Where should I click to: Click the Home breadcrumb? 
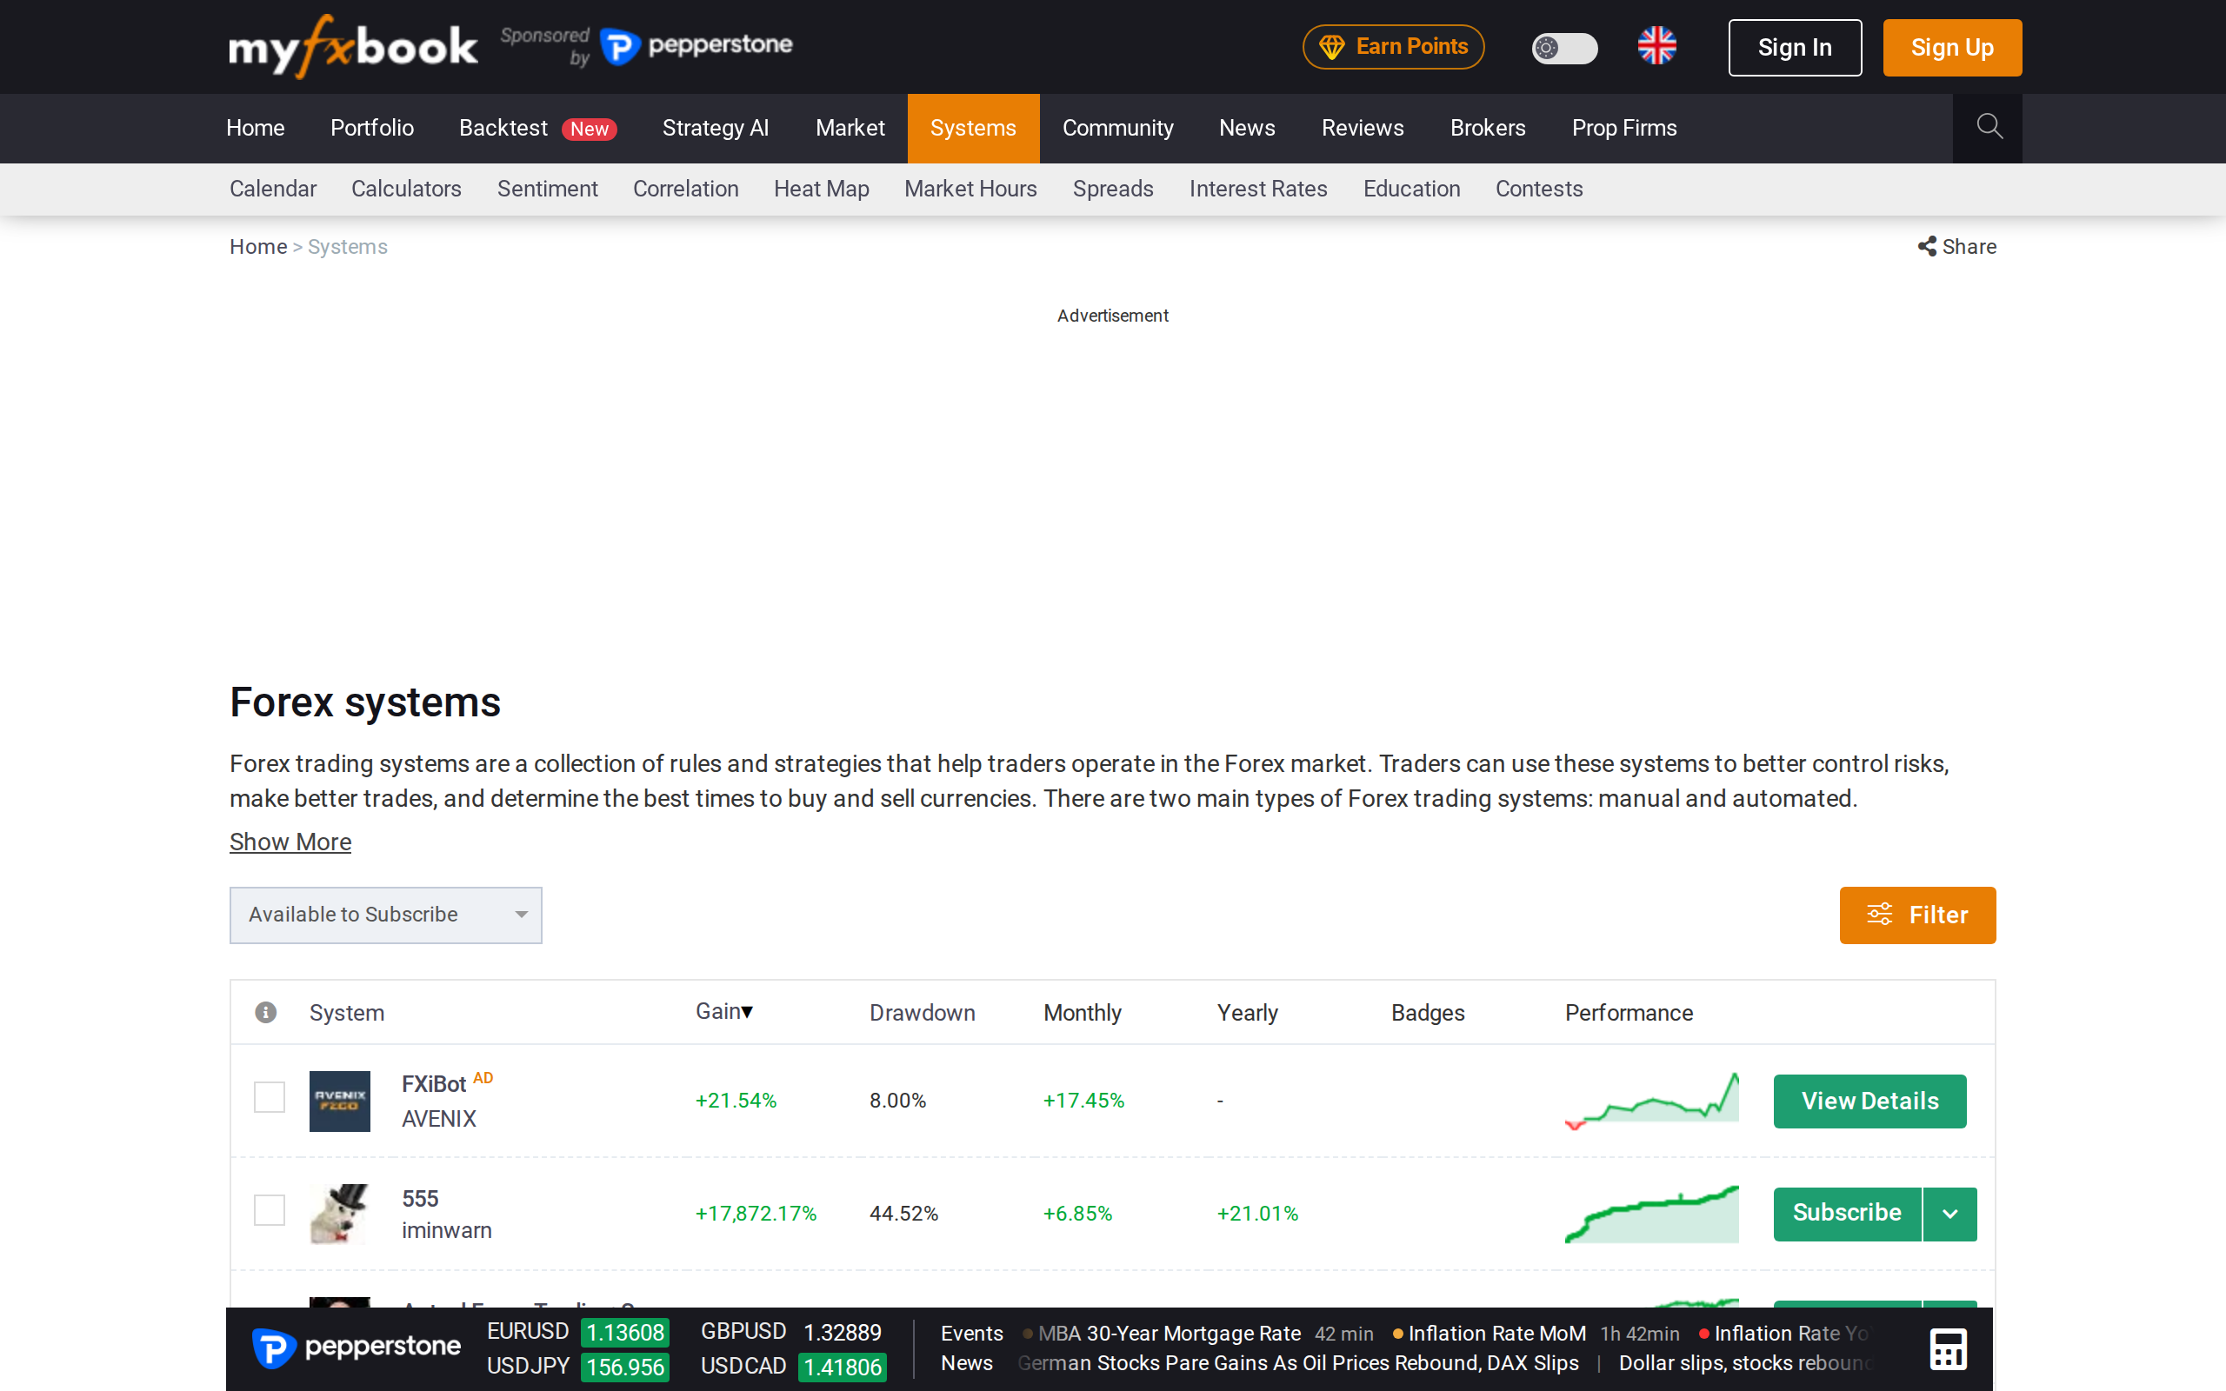pyautogui.click(x=258, y=247)
